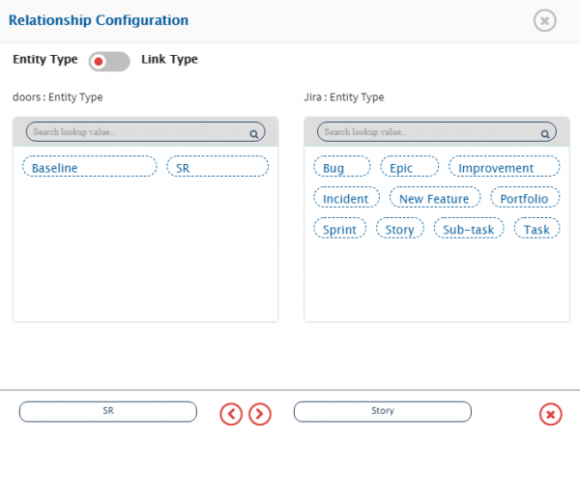The image size is (580, 497).
Task: Remove the SR to Story relationship
Action: (550, 413)
